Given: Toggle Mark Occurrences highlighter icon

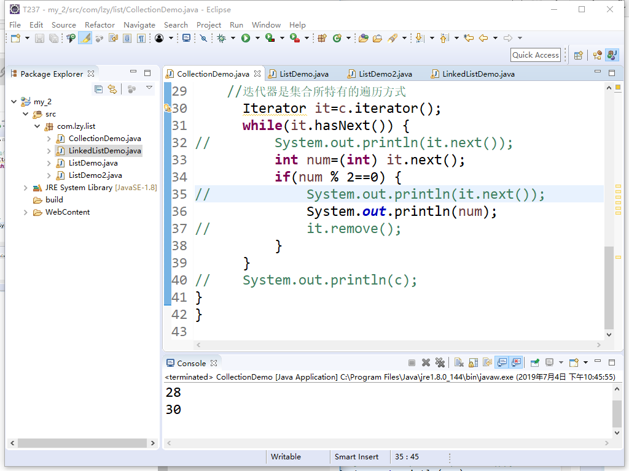Looking at the screenshot, I should pyautogui.click(x=85, y=38).
